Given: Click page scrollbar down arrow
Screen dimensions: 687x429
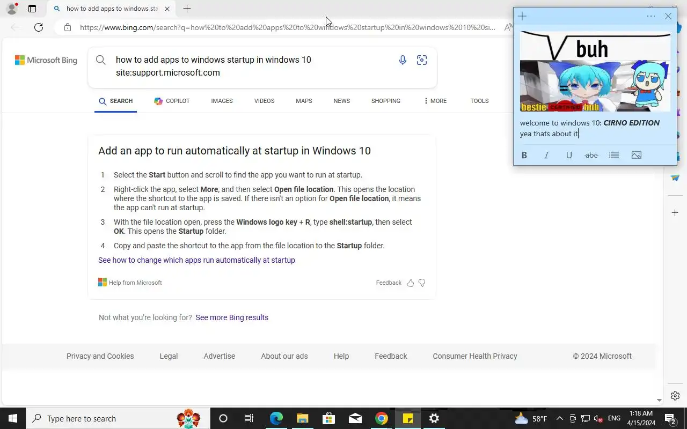Looking at the screenshot, I should click(660, 400).
